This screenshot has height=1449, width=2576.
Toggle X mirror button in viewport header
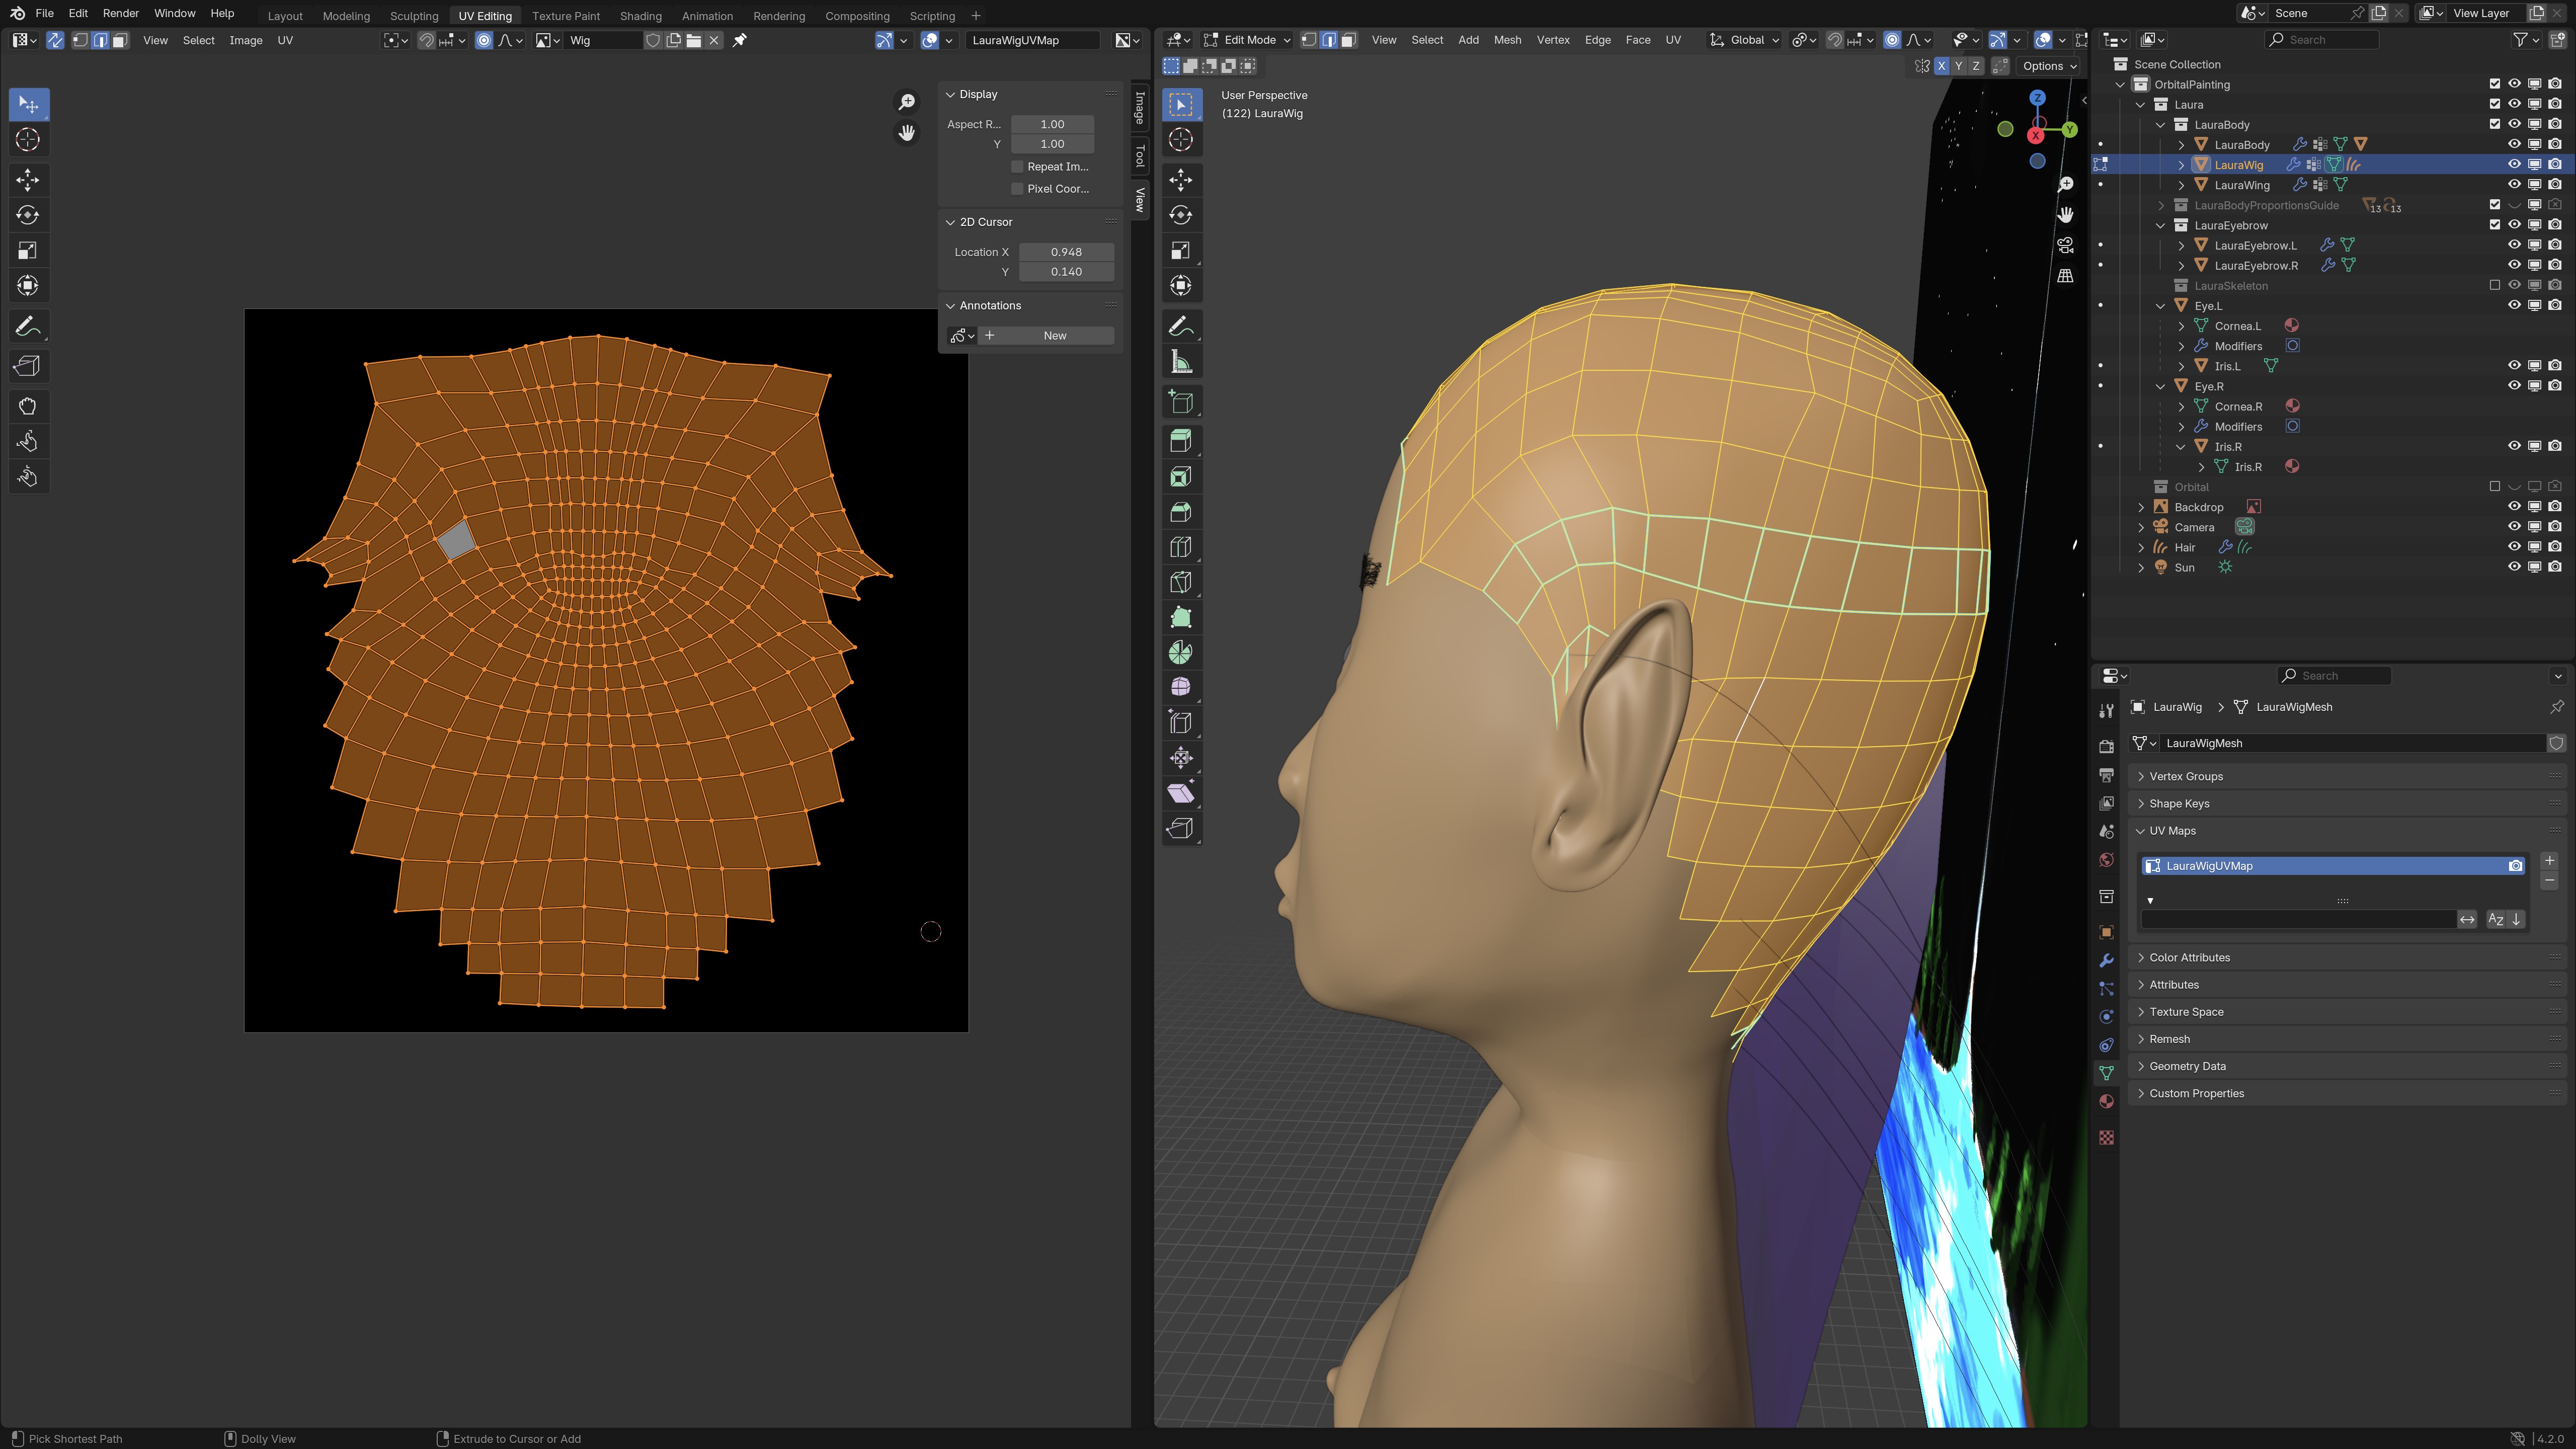pos(1941,66)
